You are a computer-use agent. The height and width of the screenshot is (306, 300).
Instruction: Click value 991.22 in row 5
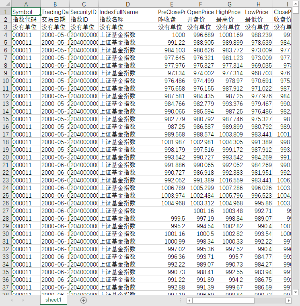pyautogui.click(x=172, y=43)
